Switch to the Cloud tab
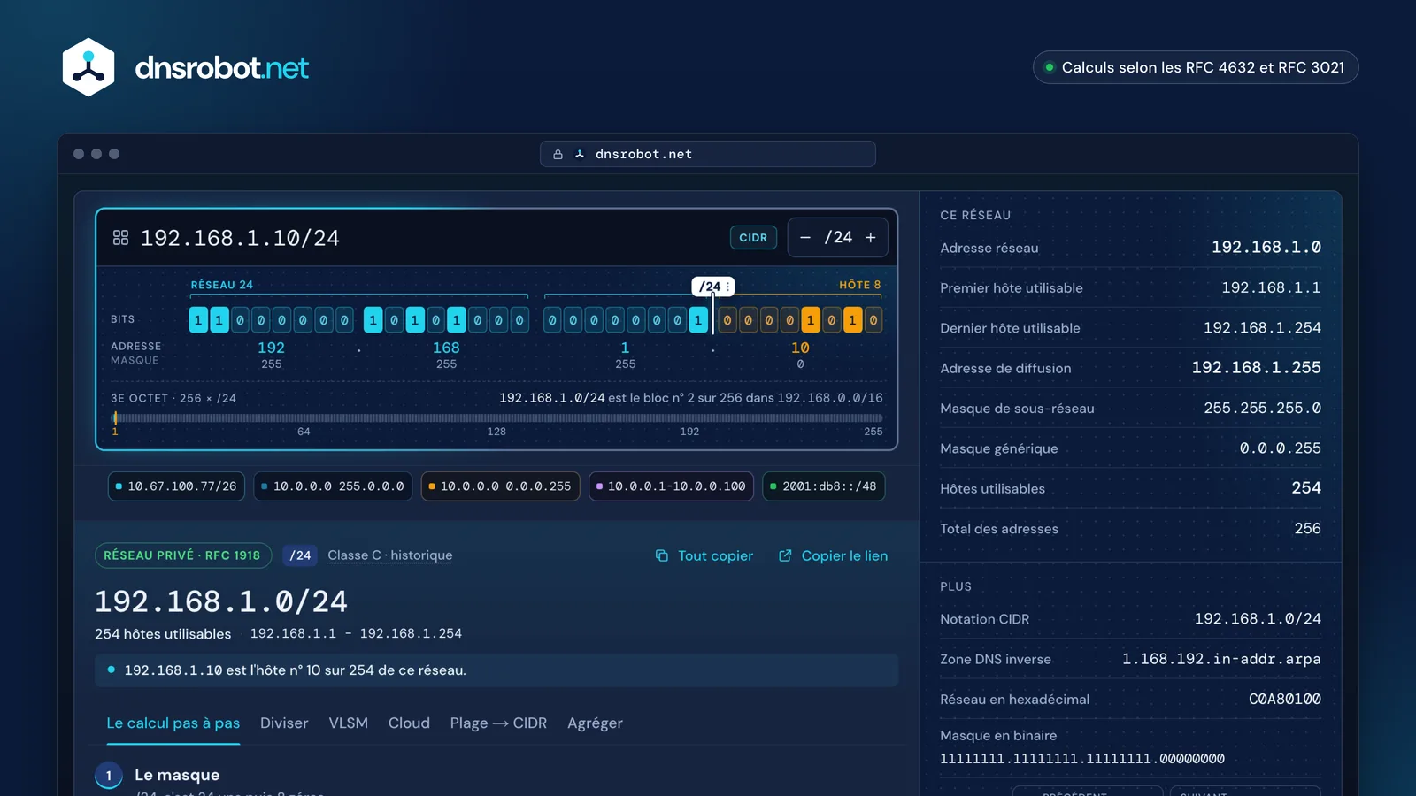The height and width of the screenshot is (796, 1416). coord(409,723)
